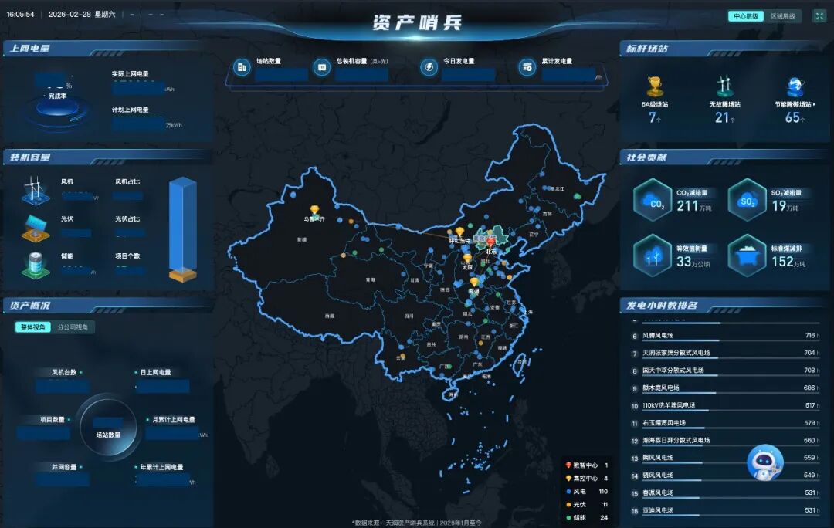The image size is (834, 528).
Task: Toggle the 储能 layer in the map legend
Action: [x=579, y=517]
